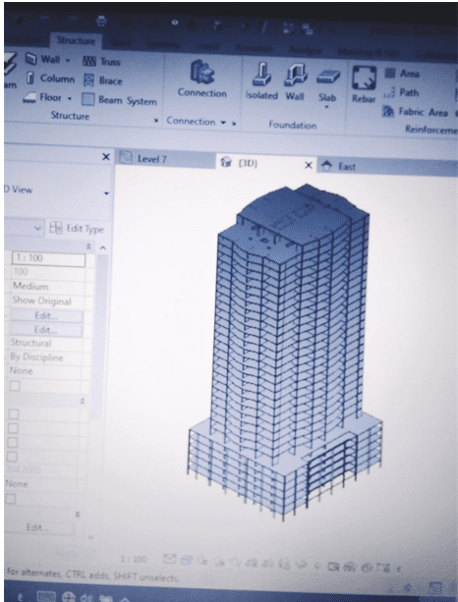This screenshot has width=458, height=602.
Task: Switch to the Level 7 view tab
Action: (165, 158)
